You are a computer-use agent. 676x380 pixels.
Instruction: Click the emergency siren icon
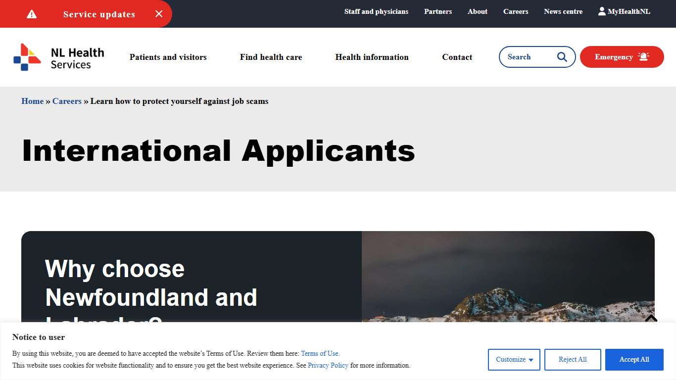pyautogui.click(x=643, y=57)
